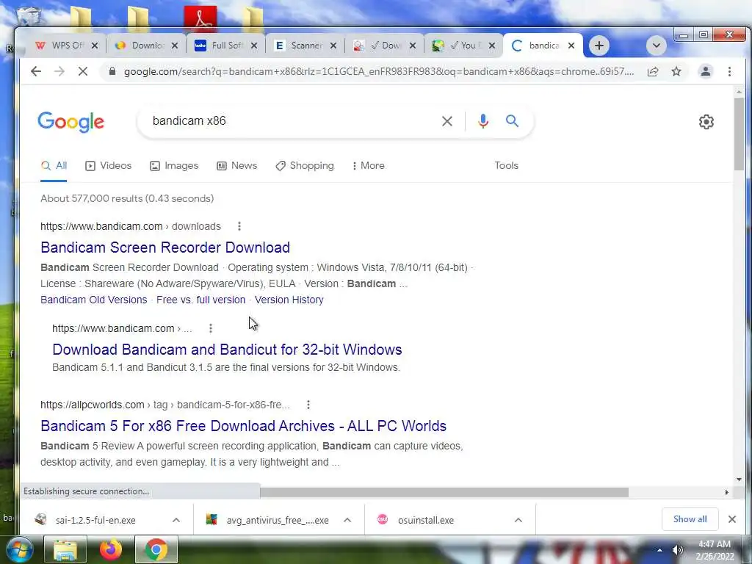Viewport: 752px width, 564px height.
Task: Click the vertical page scrollbar thumb
Action: coord(739,134)
